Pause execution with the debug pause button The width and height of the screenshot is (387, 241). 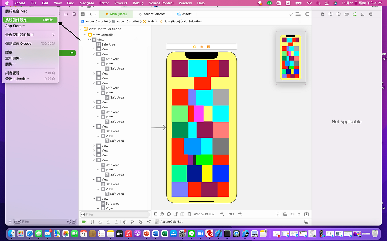coord(93,221)
